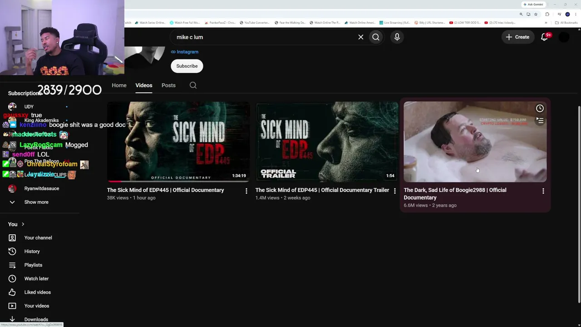The image size is (581, 327).
Task: Open the Chrome extensions puzzle icon
Action: pyautogui.click(x=547, y=14)
